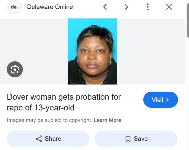
Task: Go to the next image result
Action: [126, 7]
